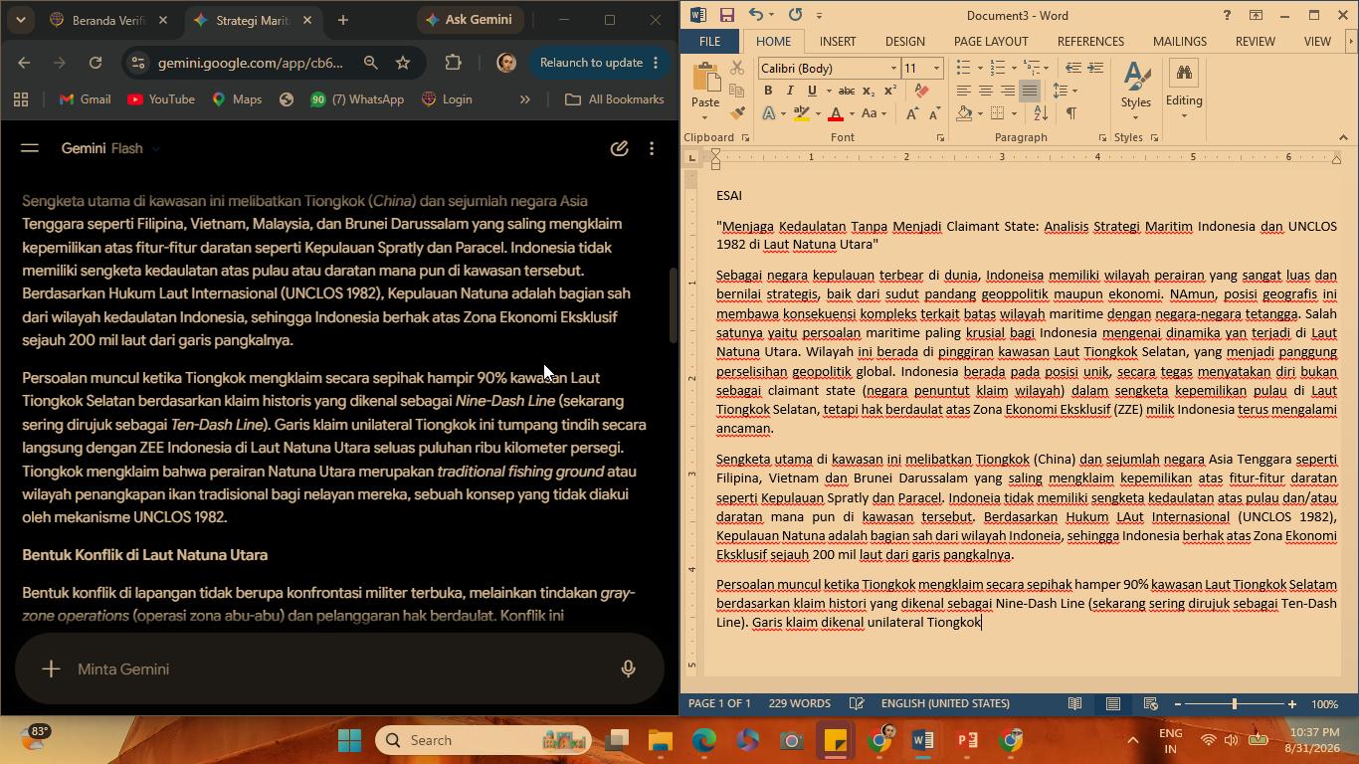This screenshot has height=764, width=1359.
Task: Open the PAGE LAYOUT ribbon tab
Action: tap(990, 42)
